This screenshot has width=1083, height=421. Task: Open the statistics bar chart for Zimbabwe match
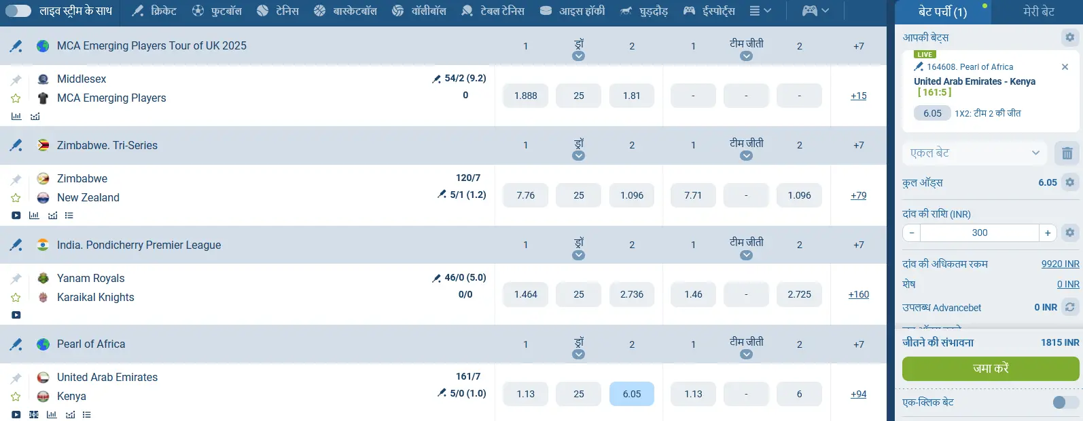[x=34, y=215]
